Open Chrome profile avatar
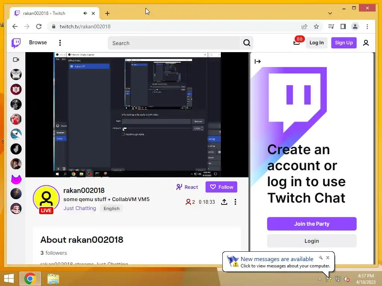 (355, 26)
